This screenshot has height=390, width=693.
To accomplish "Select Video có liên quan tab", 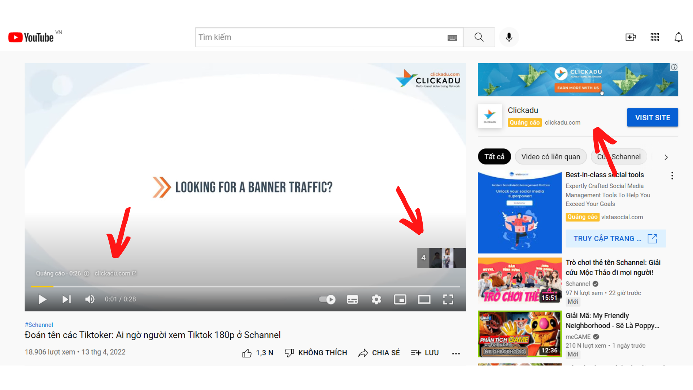I will point(550,157).
